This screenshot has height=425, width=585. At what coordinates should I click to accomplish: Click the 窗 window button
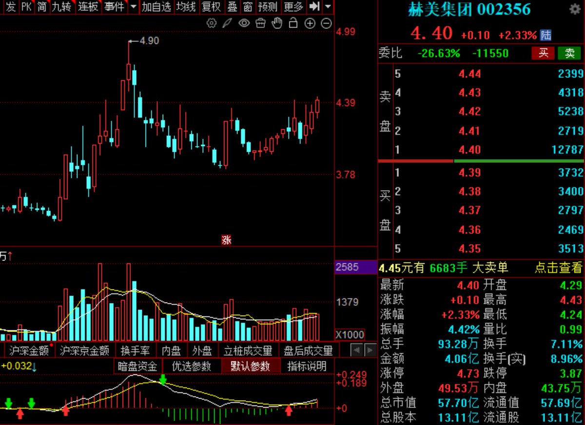tap(248, 7)
